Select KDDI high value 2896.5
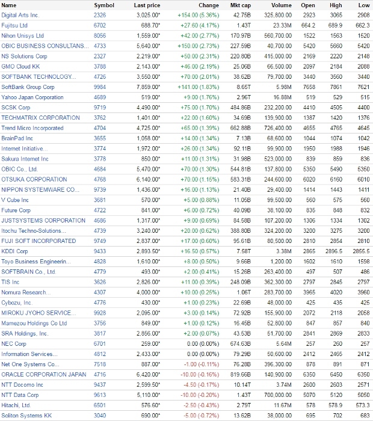 click(334, 251)
